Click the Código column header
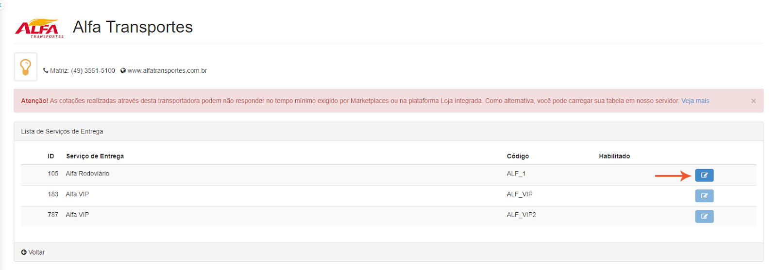 click(518, 156)
